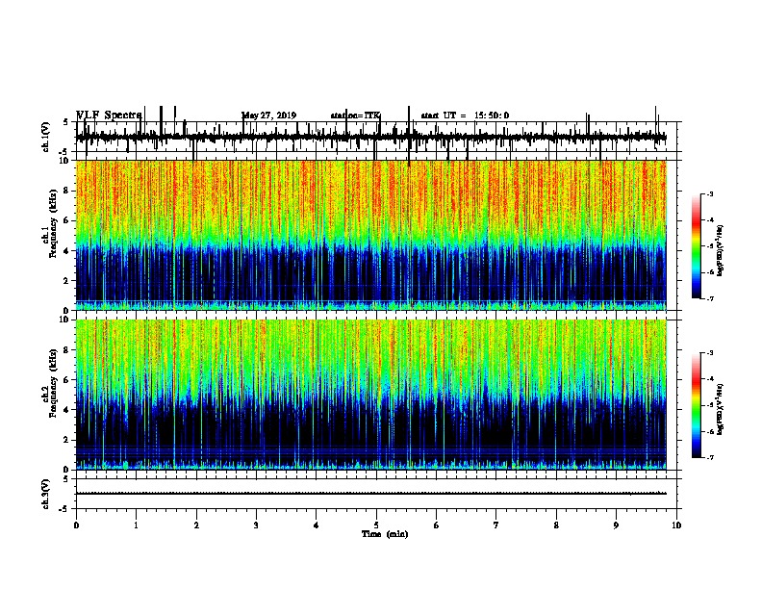Click the flat ch.3 voltage trace

pyautogui.click(x=371, y=494)
